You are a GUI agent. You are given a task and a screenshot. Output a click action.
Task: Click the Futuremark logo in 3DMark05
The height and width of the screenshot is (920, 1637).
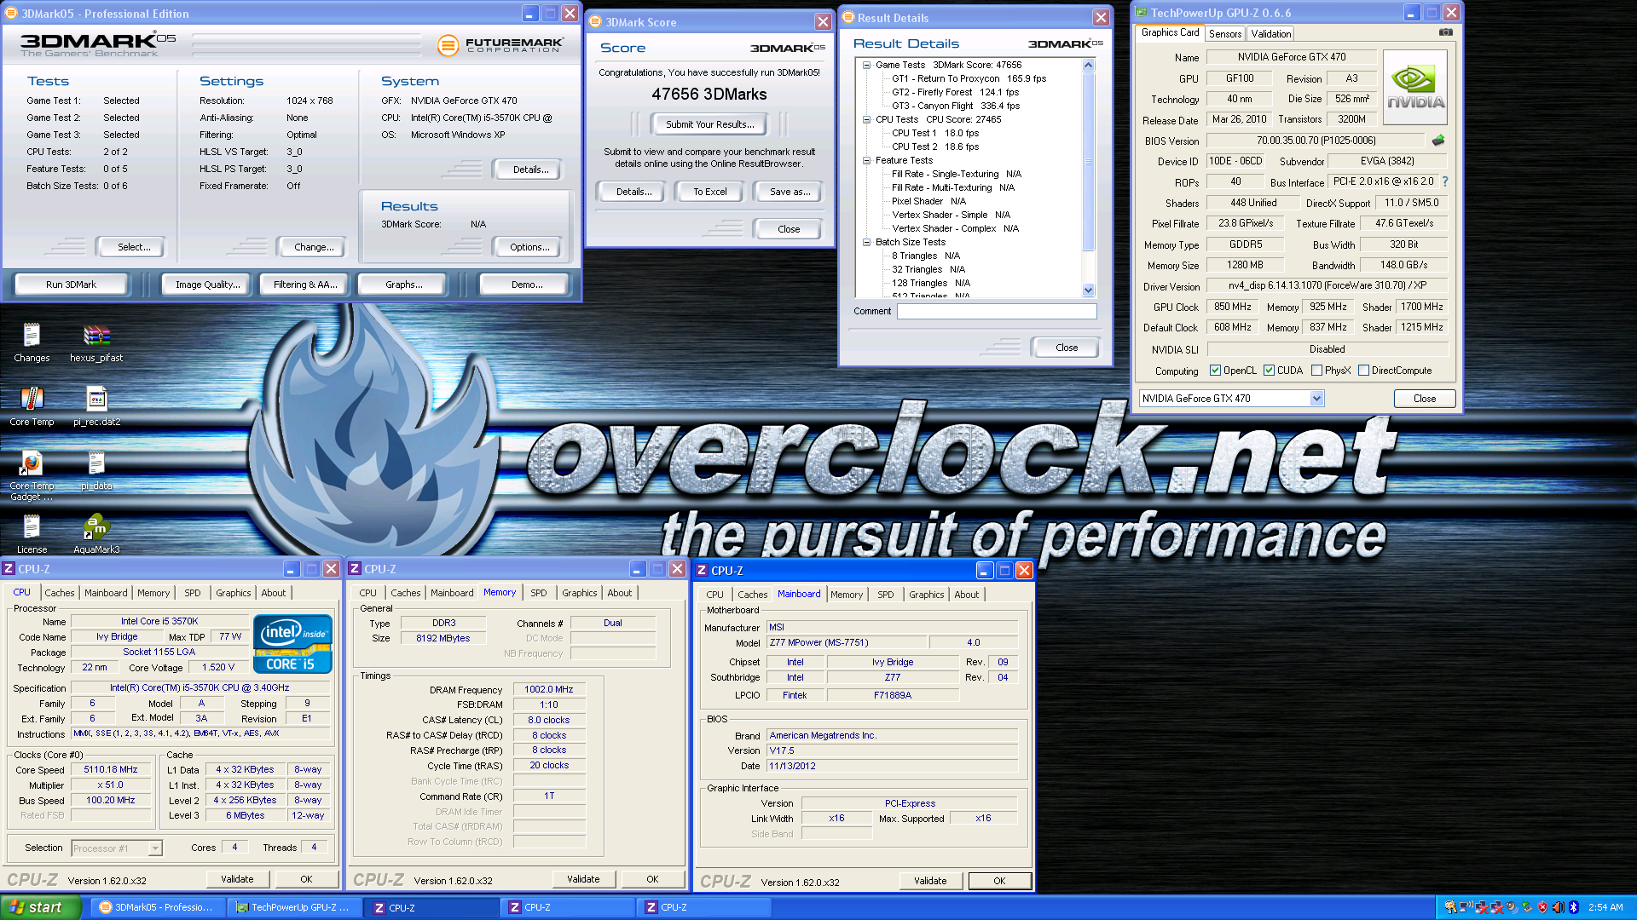[500, 45]
